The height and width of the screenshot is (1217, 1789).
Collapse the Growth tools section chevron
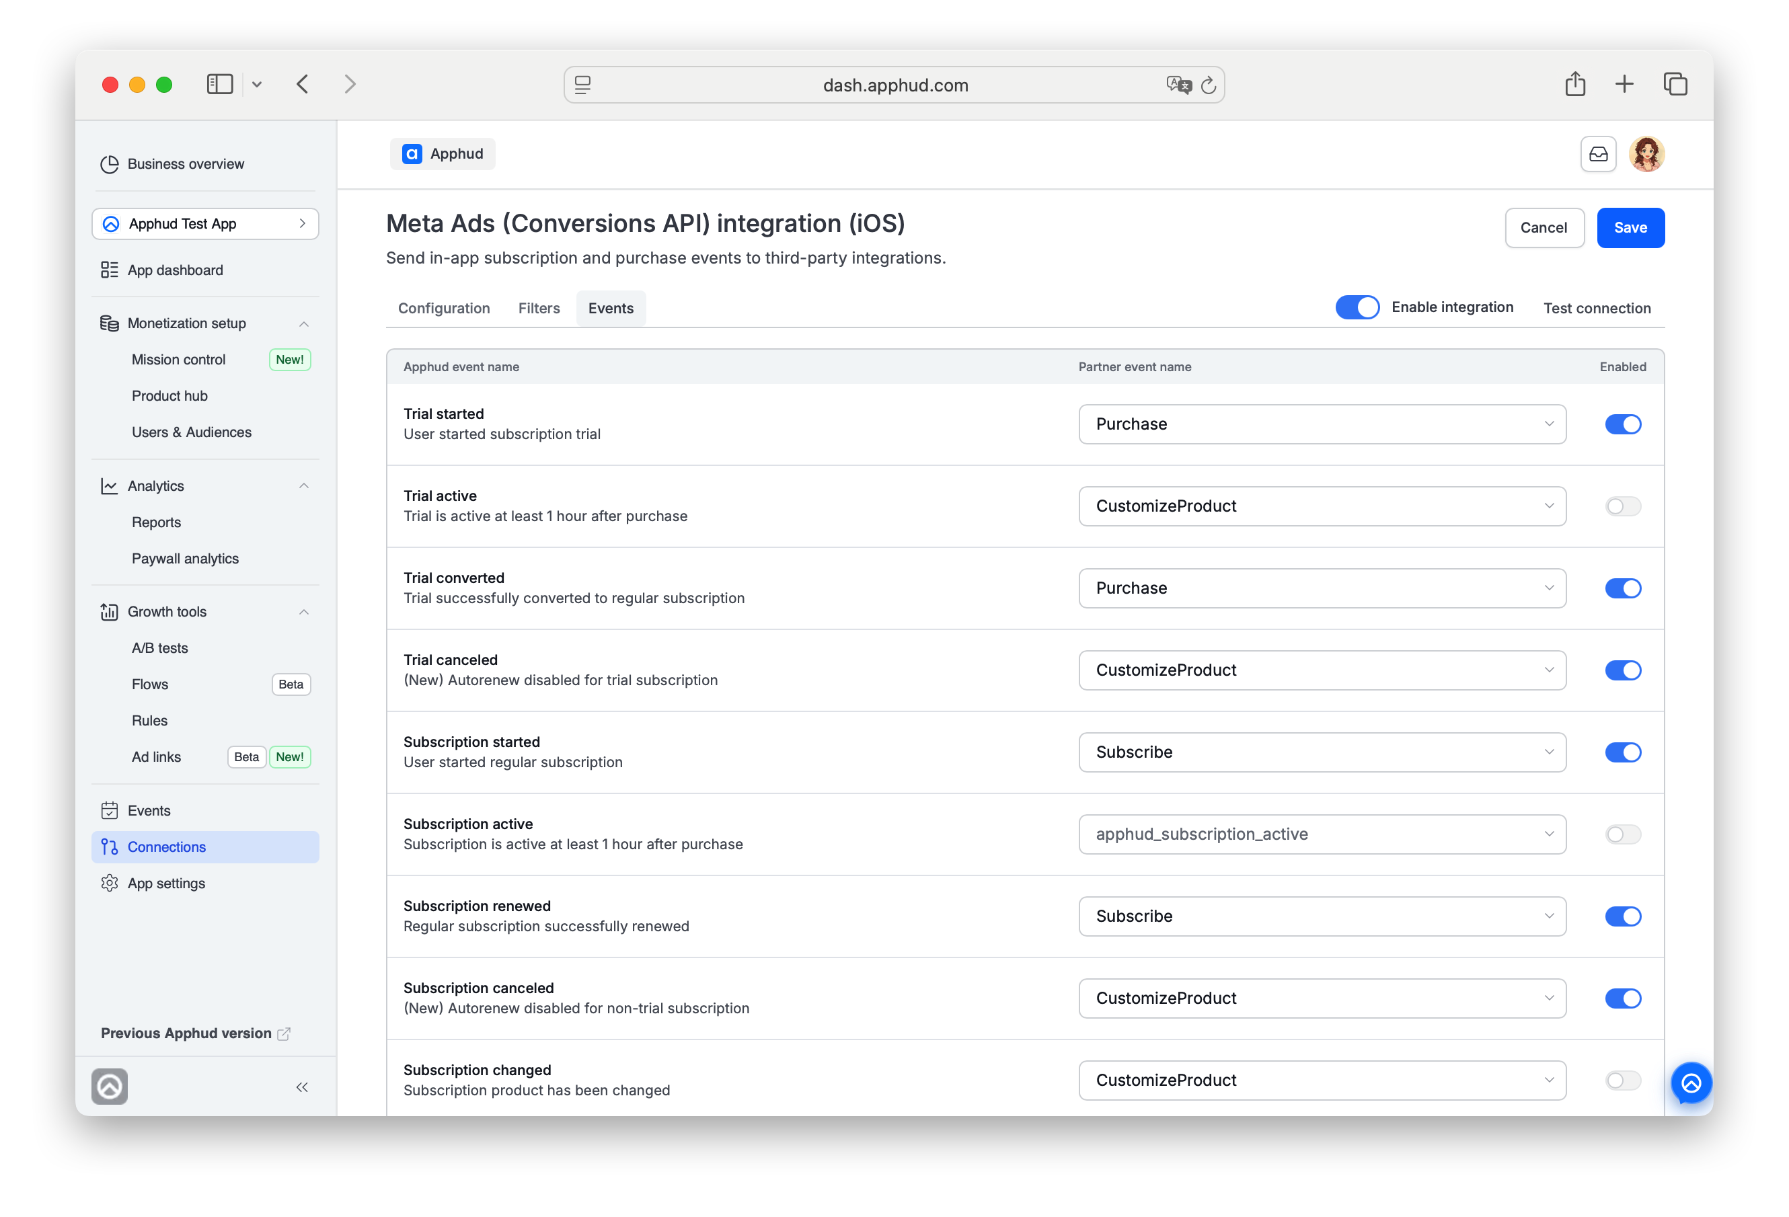click(x=304, y=612)
